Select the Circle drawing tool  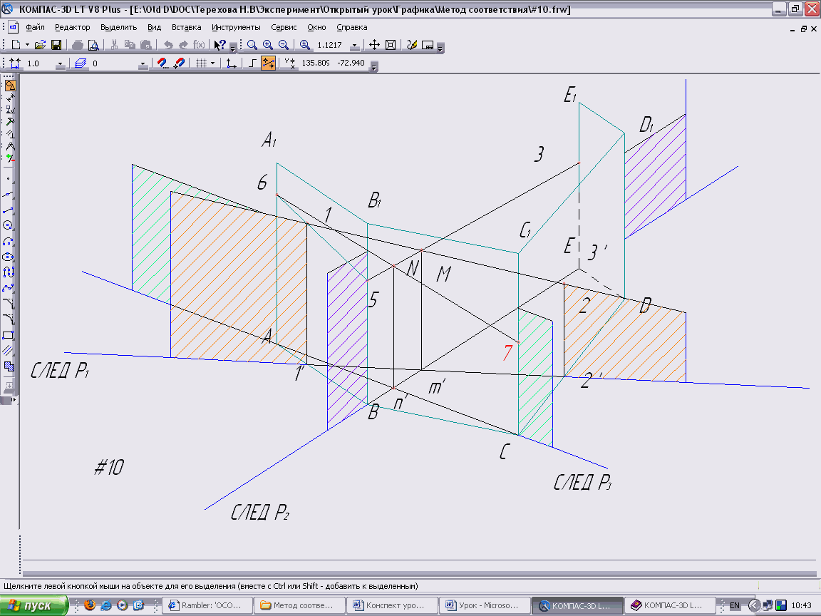tap(9, 225)
